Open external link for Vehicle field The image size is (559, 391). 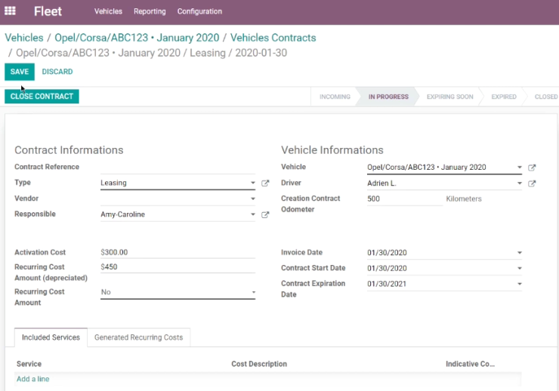tap(532, 168)
